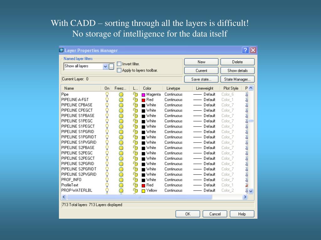The width and height of the screenshot is (321, 240).
Task: Freeze the PROP-WATERLBL layer
Action: 121,190
